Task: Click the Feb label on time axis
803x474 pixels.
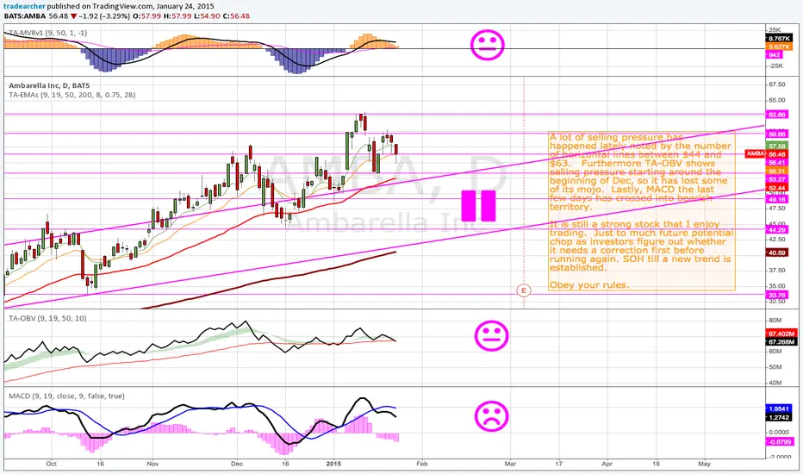Action: tap(421, 464)
